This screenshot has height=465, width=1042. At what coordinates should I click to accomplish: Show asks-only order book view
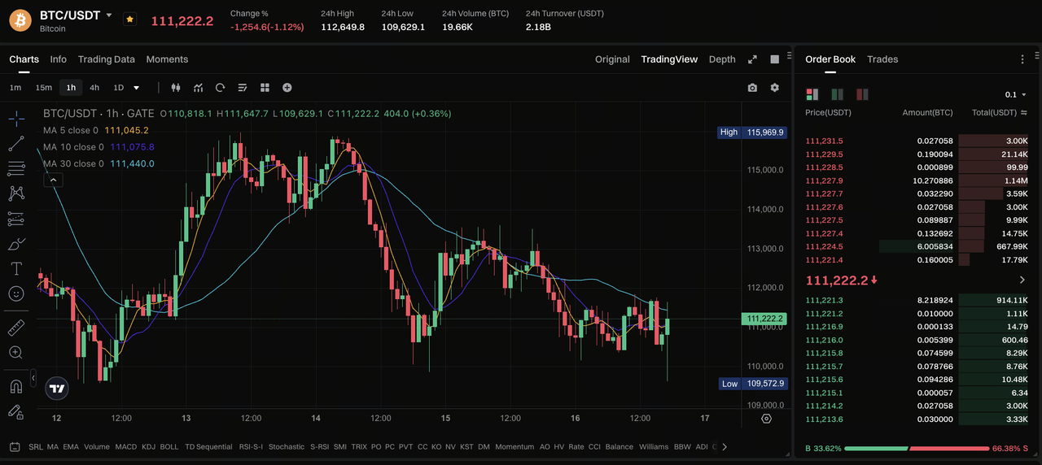click(862, 94)
